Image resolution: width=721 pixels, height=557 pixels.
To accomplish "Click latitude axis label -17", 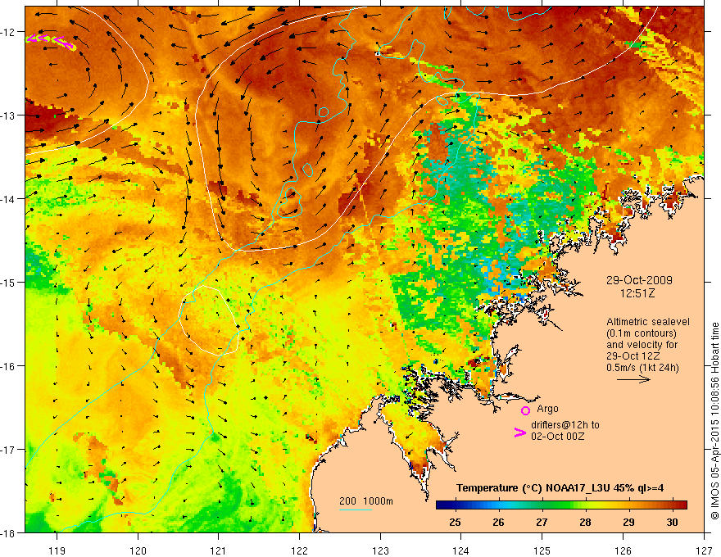I will tap(8, 450).
